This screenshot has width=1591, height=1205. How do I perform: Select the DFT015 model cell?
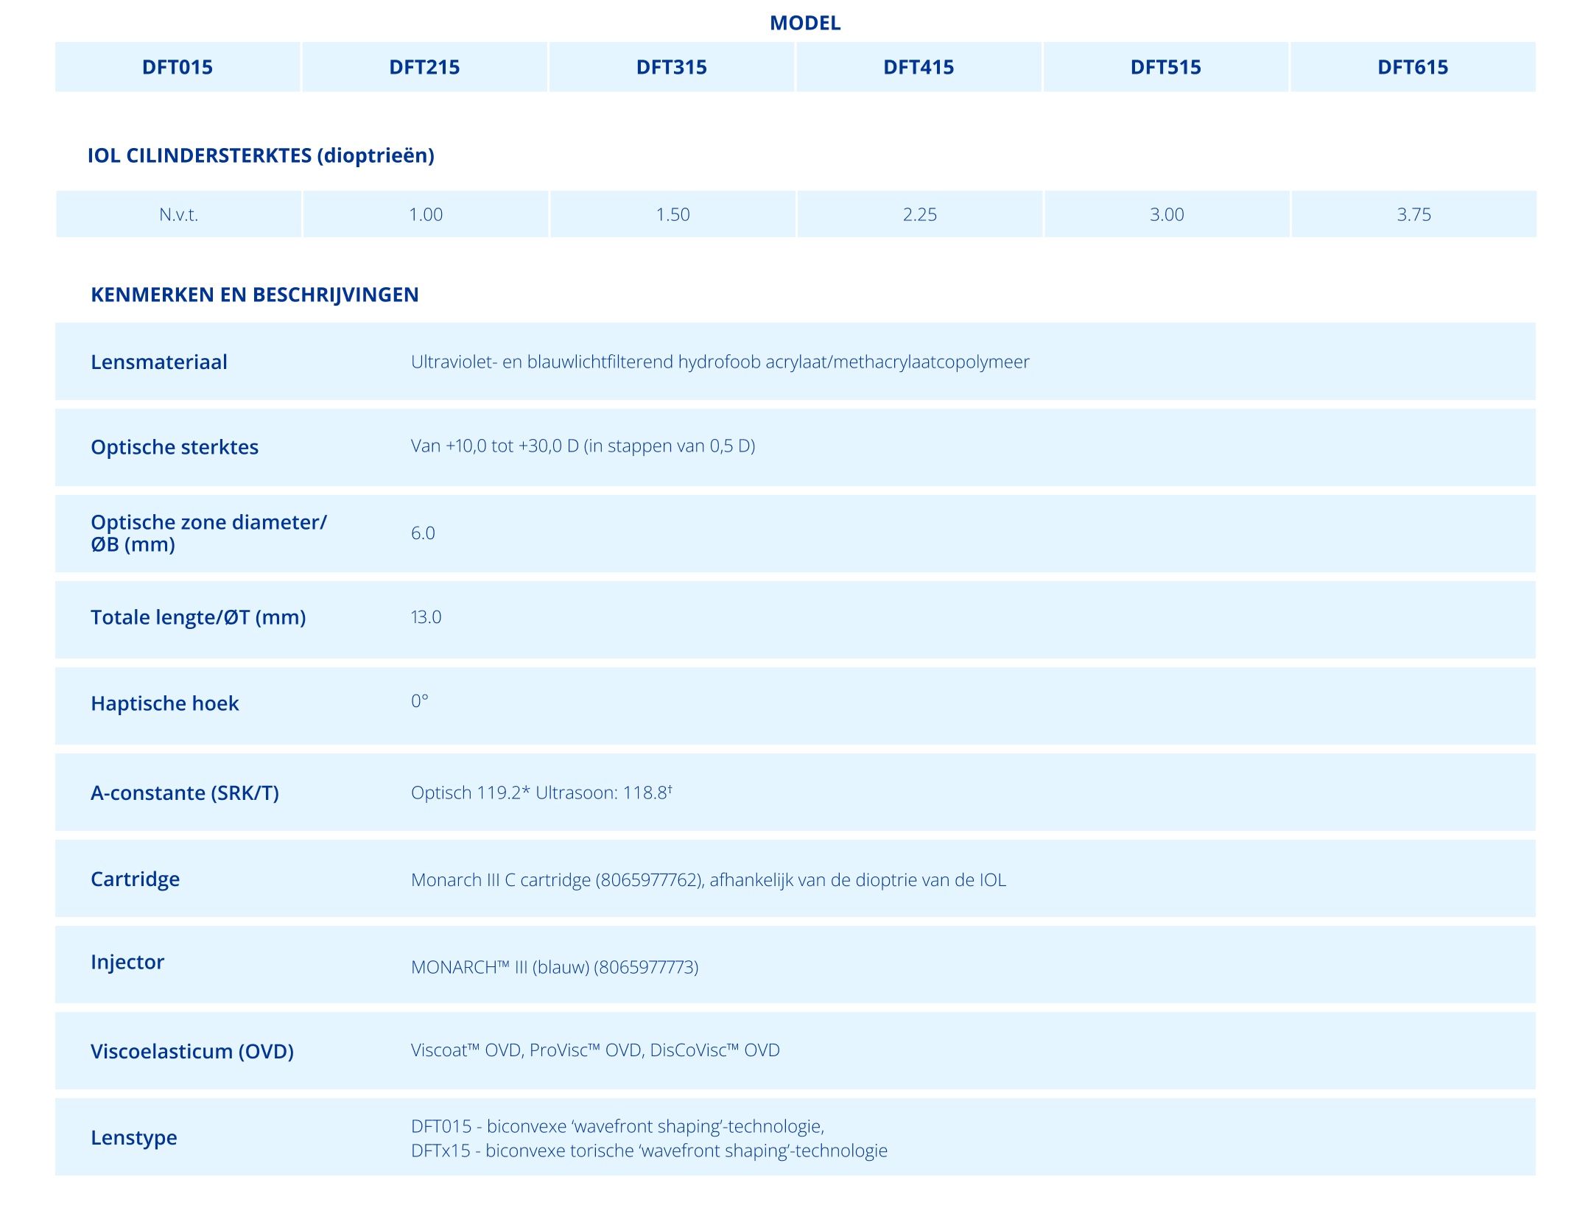point(178,67)
